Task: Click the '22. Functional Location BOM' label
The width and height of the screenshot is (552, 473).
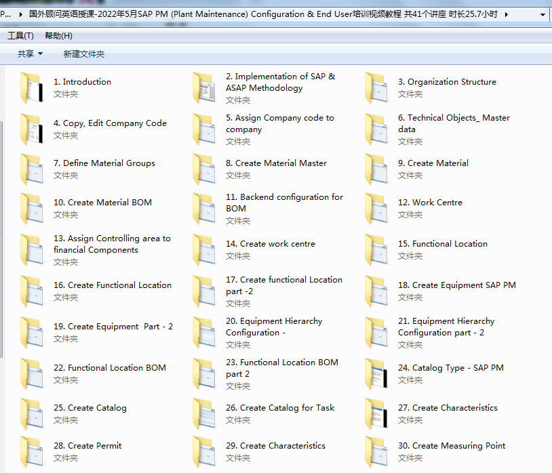Action: click(109, 367)
